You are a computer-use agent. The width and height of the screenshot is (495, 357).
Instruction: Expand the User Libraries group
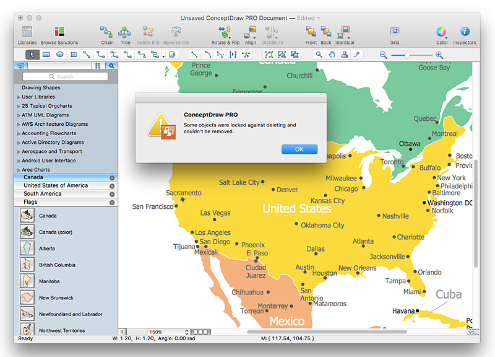click(x=19, y=97)
